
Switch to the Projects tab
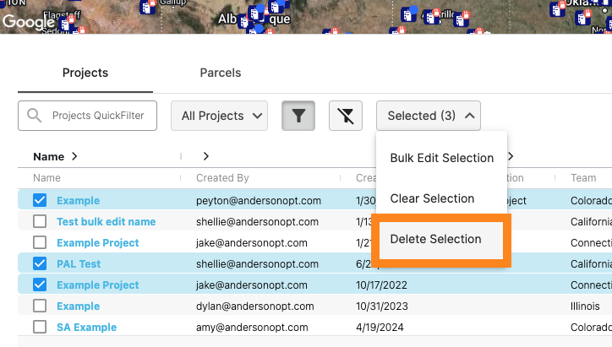point(85,73)
